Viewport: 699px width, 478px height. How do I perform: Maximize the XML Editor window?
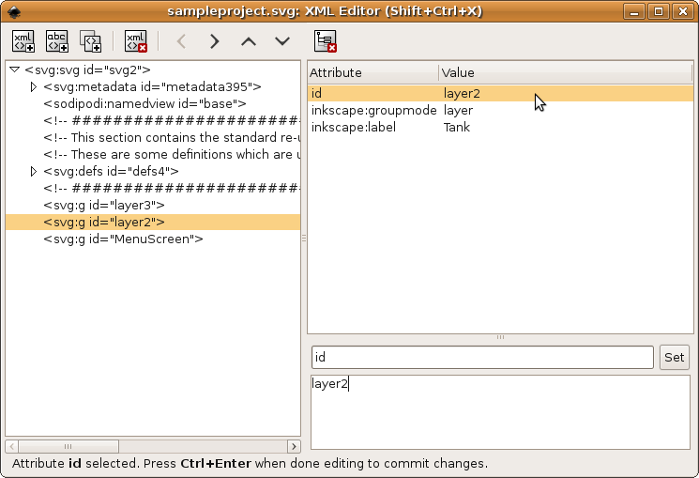click(x=659, y=11)
